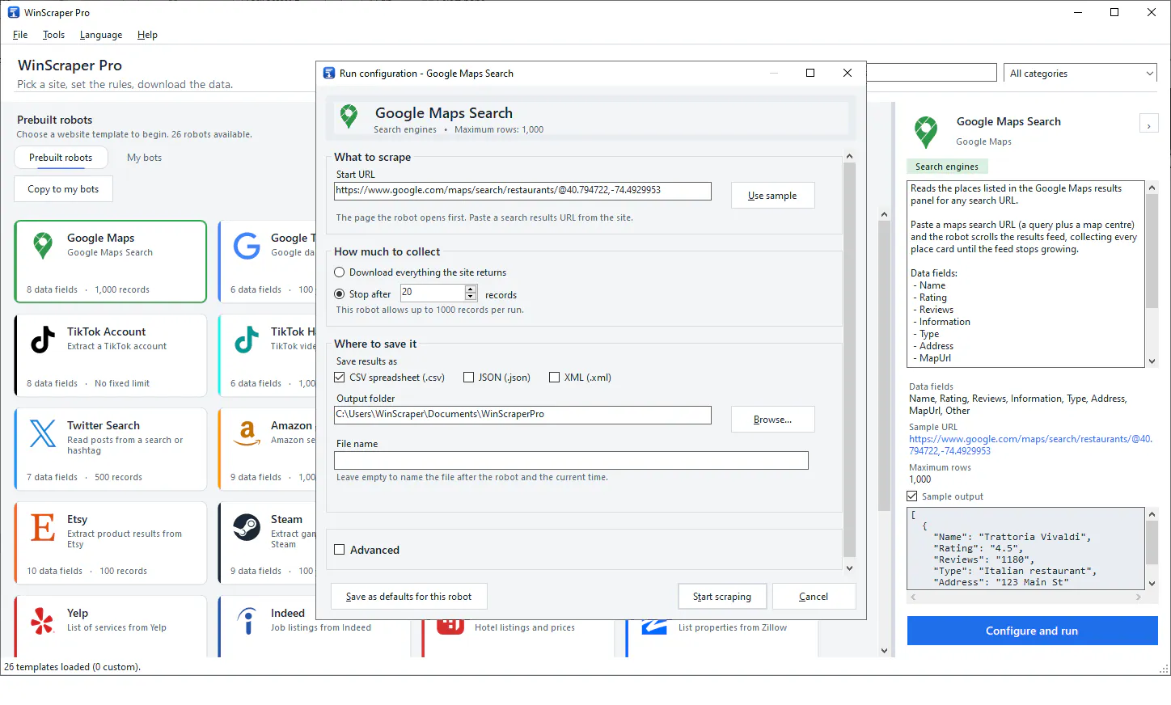Click the Search engines category tag
Viewport: 1171px width, 705px height.
click(x=947, y=167)
